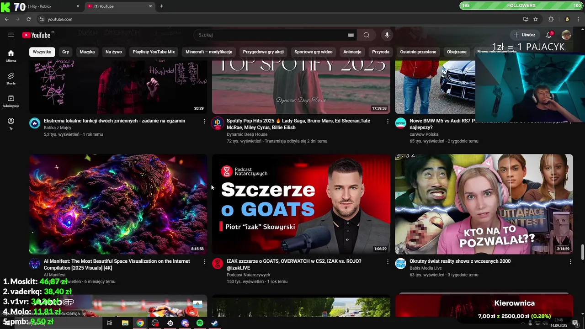Select Ostatnio przesłane chip
585x329 pixels.
(418, 52)
